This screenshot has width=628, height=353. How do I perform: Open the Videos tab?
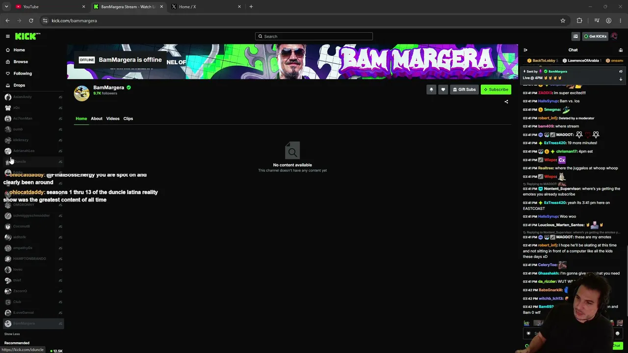pyautogui.click(x=113, y=119)
